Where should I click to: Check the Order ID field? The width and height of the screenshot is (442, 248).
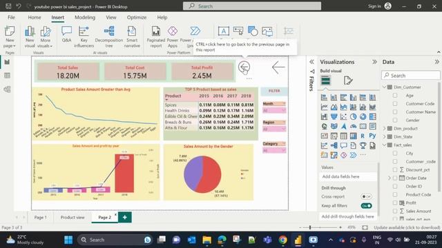pyautogui.click(x=395, y=186)
